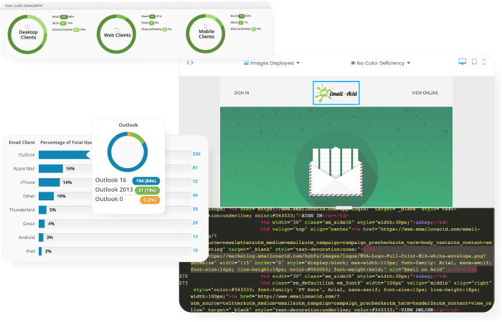Click the Android 3% bar
Image resolution: width=502 pixels, height=322 pixels.
pos(41,237)
